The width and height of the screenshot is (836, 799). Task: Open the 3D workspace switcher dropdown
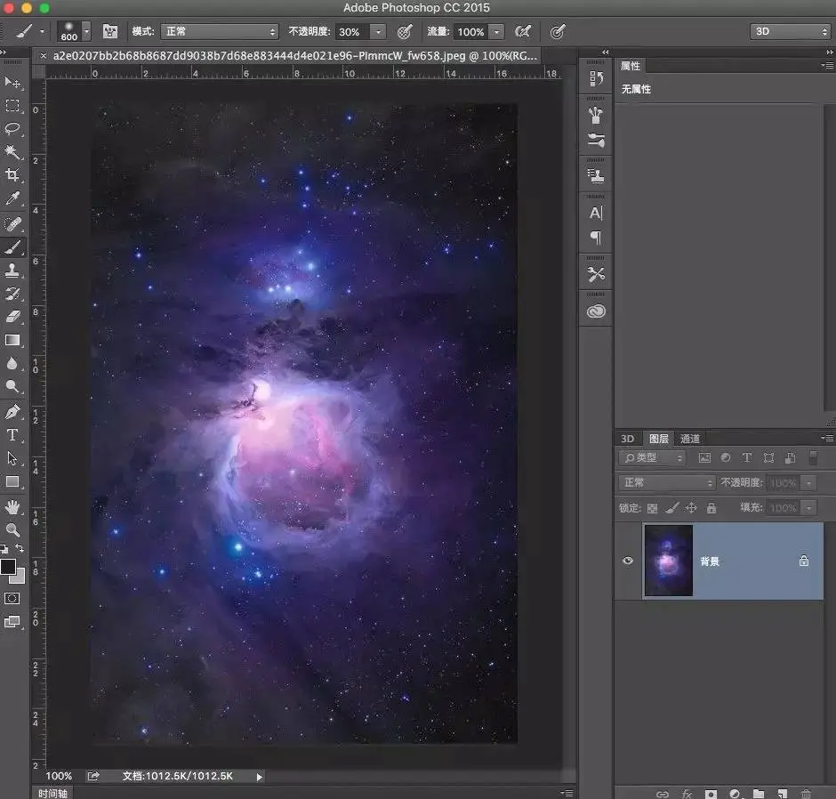click(790, 32)
